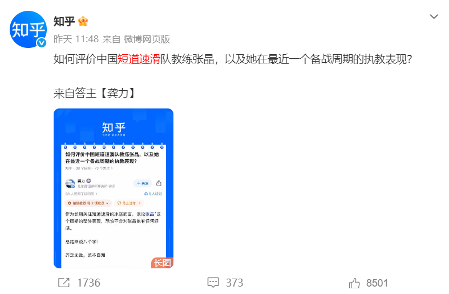Click the 8501 like count

(x=377, y=283)
